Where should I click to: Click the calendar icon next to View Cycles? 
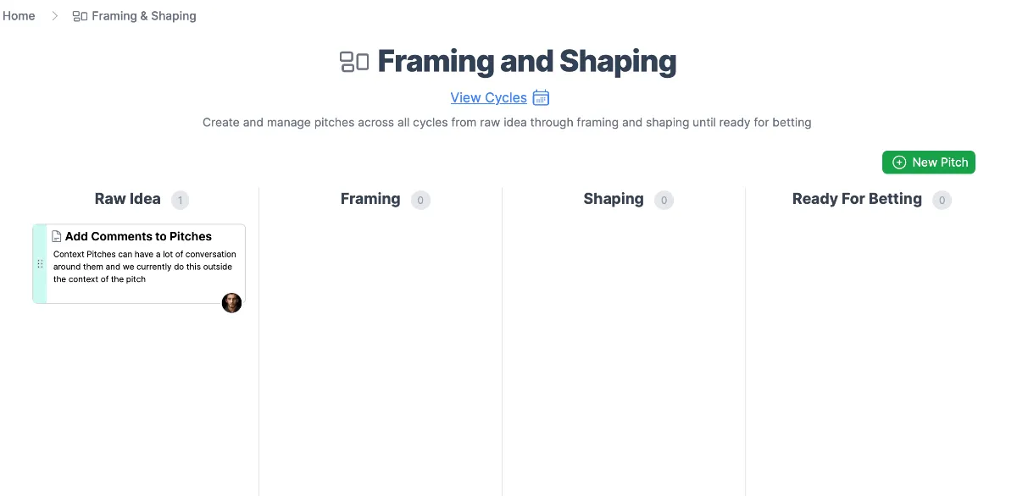(541, 97)
